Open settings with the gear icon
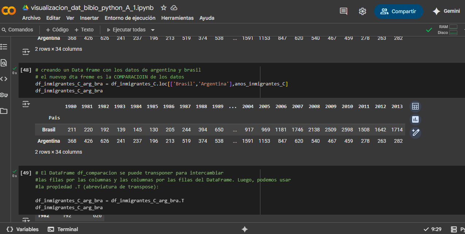Viewport: 465px width, 234px height. coord(362,11)
